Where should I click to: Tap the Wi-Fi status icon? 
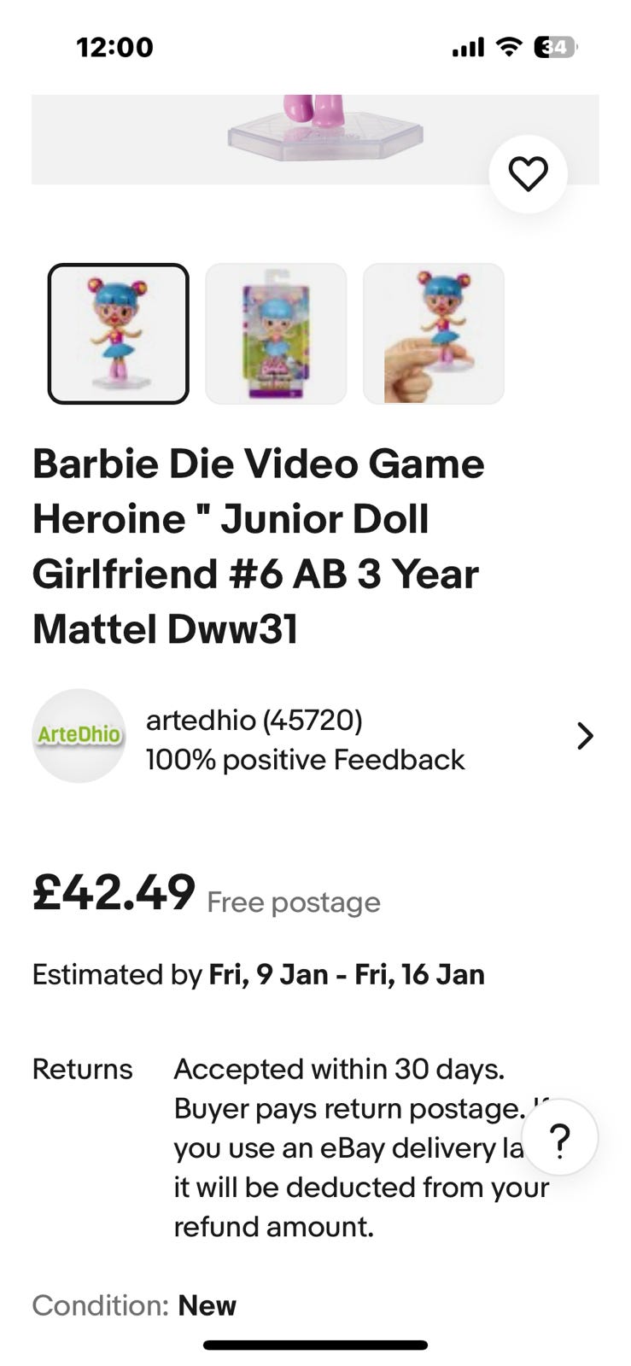(510, 47)
